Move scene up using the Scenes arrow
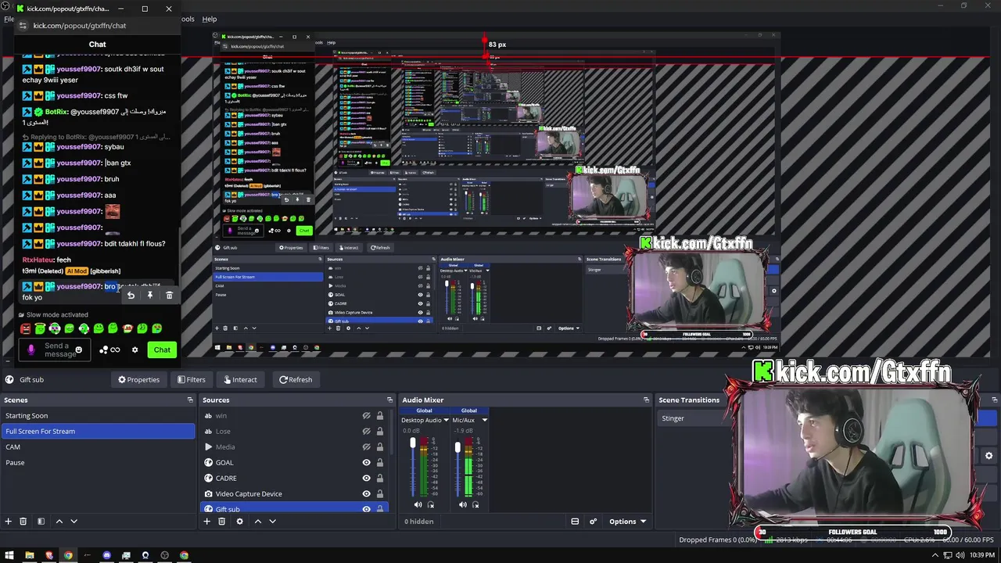Screen dimensions: 1001x563 tap(59, 522)
